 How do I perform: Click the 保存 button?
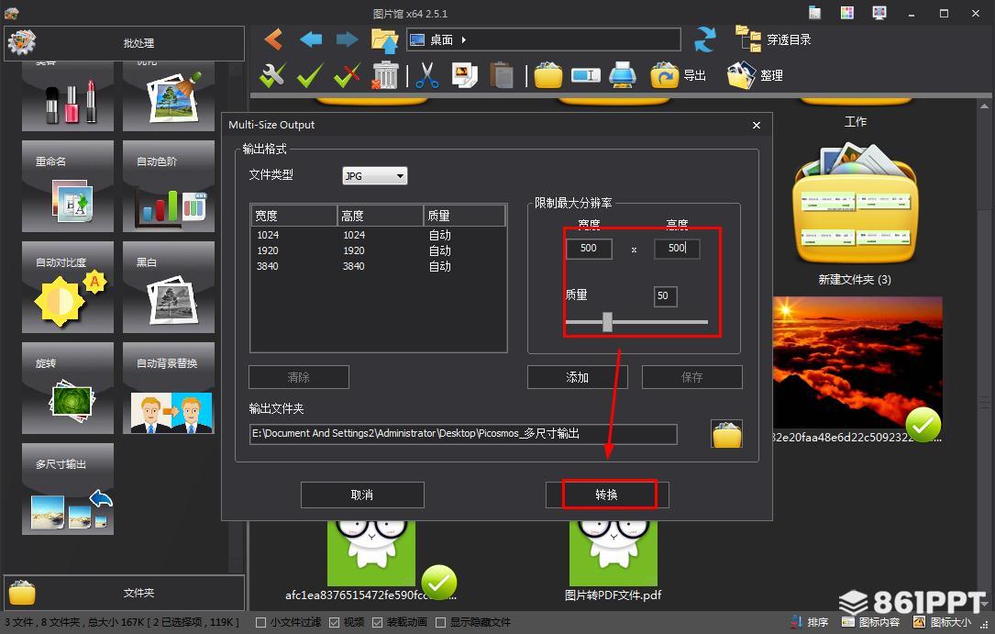pyautogui.click(x=692, y=377)
